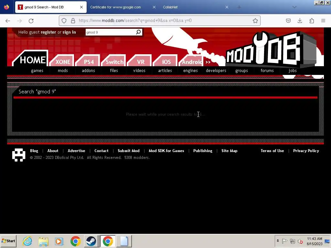Image resolution: width=331 pixels, height=248 pixels.
Task: Open the jobs menu item
Action: (x=293, y=71)
